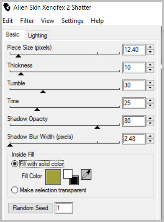Increase Tumble value with the up arrow
164x222 pixels.
pyautogui.click(x=150, y=83)
